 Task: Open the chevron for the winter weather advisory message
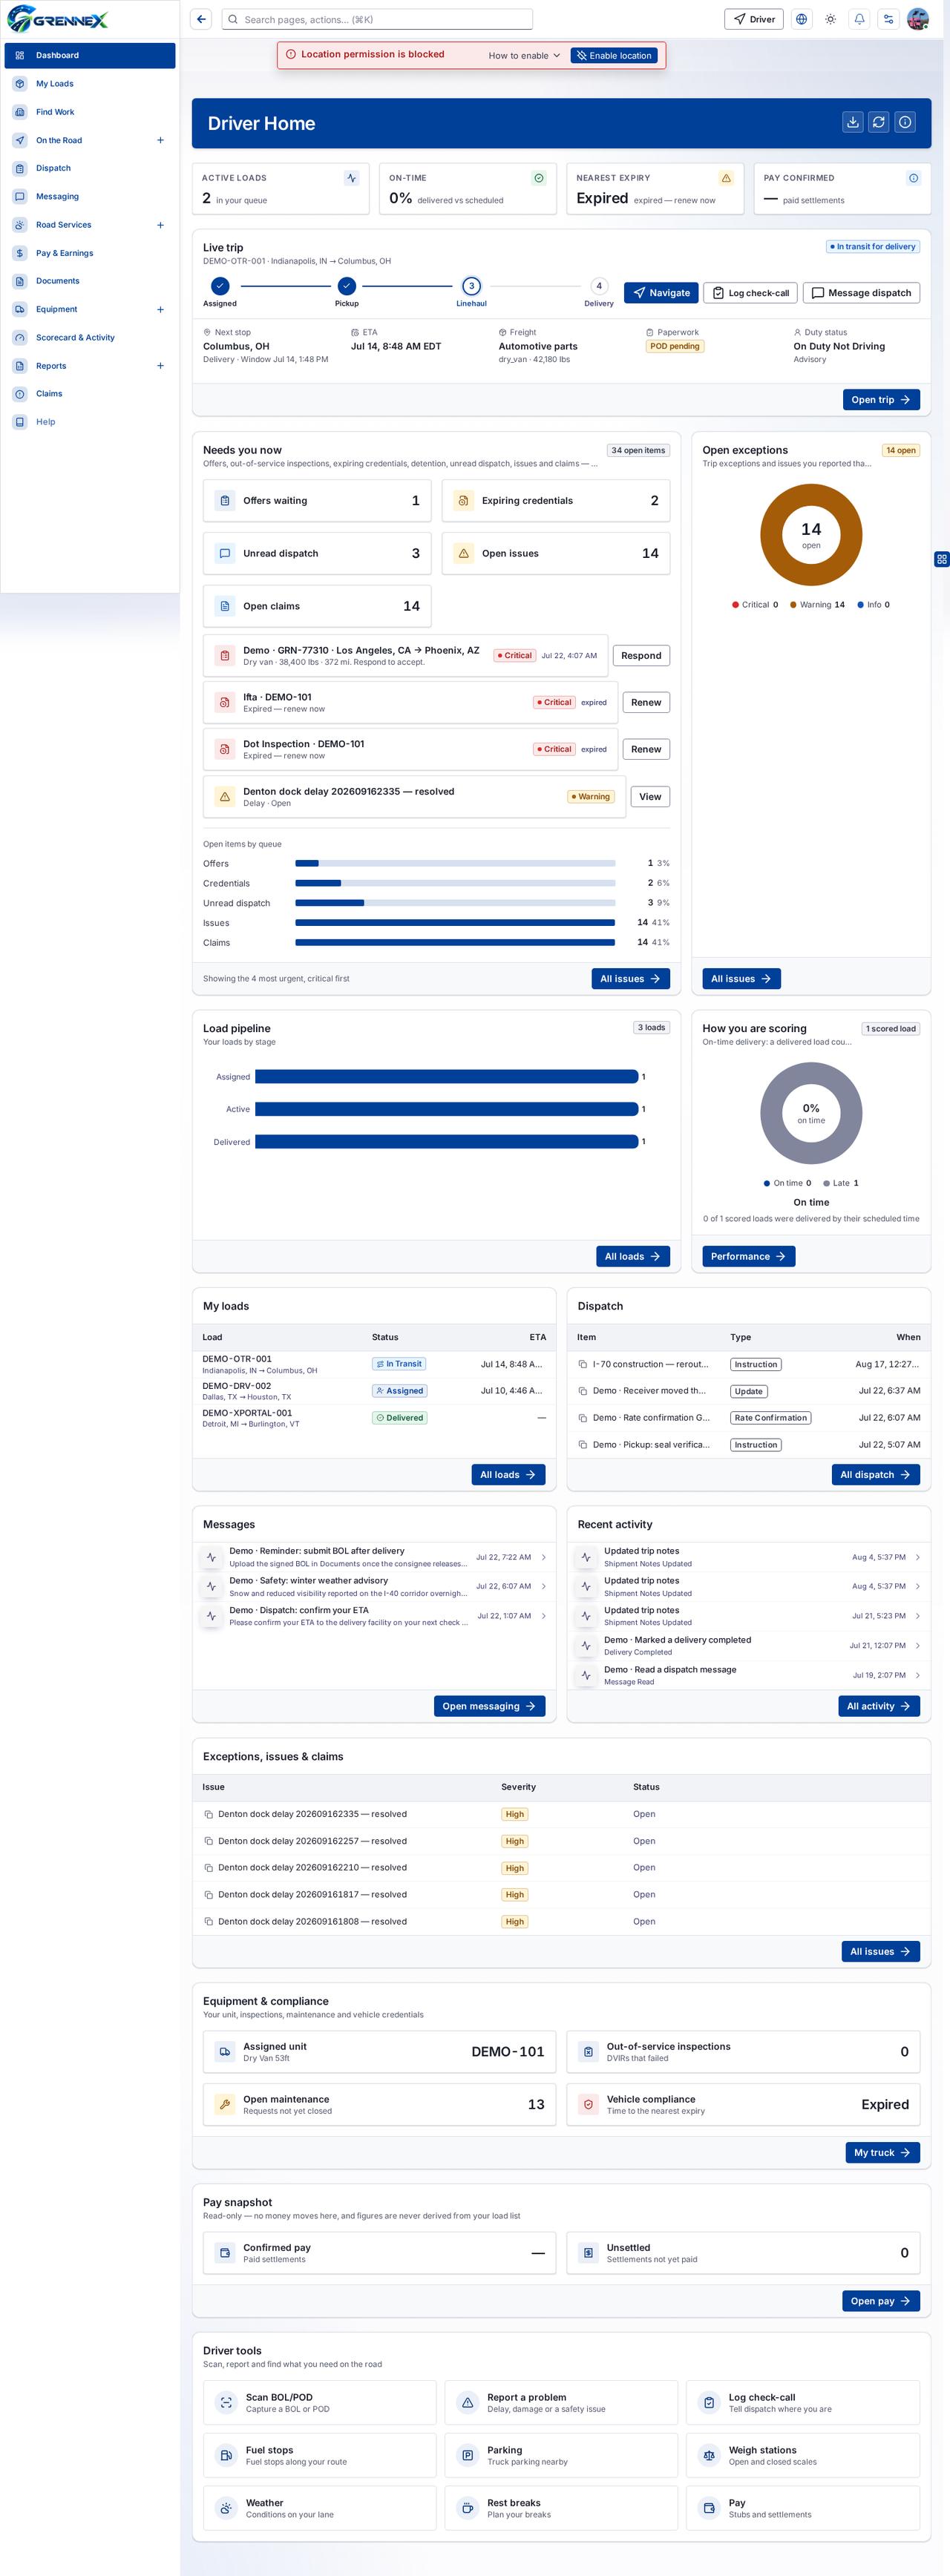[544, 1586]
